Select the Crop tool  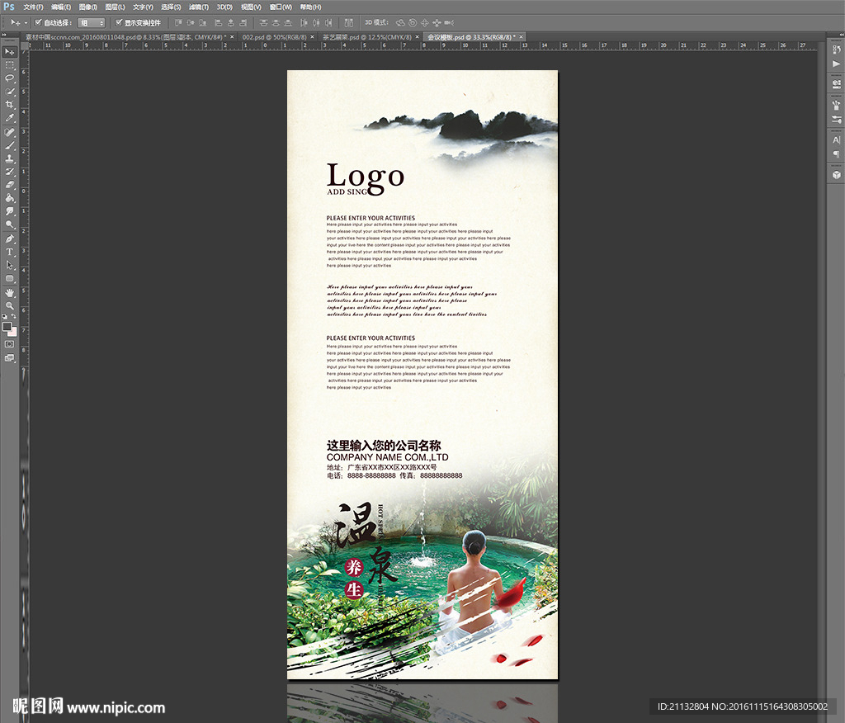pyautogui.click(x=10, y=105)
